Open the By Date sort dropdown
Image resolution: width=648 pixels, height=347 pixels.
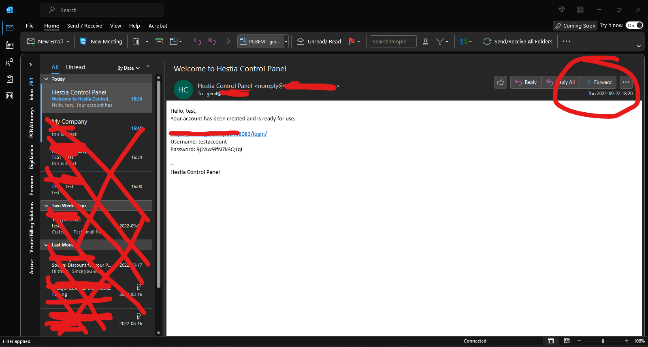pyautogui.click(x=128, y=68)
